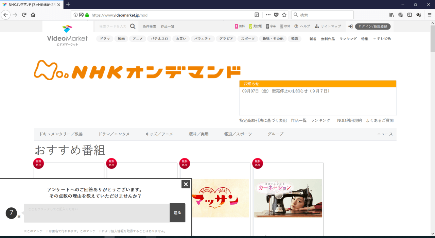Select the パチ&スロ genre pill
Viewport: 435px width, 238px height.
(160, 39)
